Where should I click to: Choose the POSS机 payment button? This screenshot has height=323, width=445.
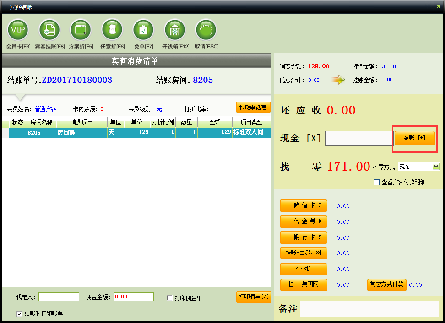click(x=304, y=269)
